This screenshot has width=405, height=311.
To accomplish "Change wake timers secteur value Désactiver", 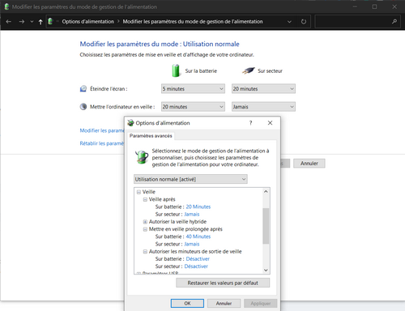I will coord(196,266).
